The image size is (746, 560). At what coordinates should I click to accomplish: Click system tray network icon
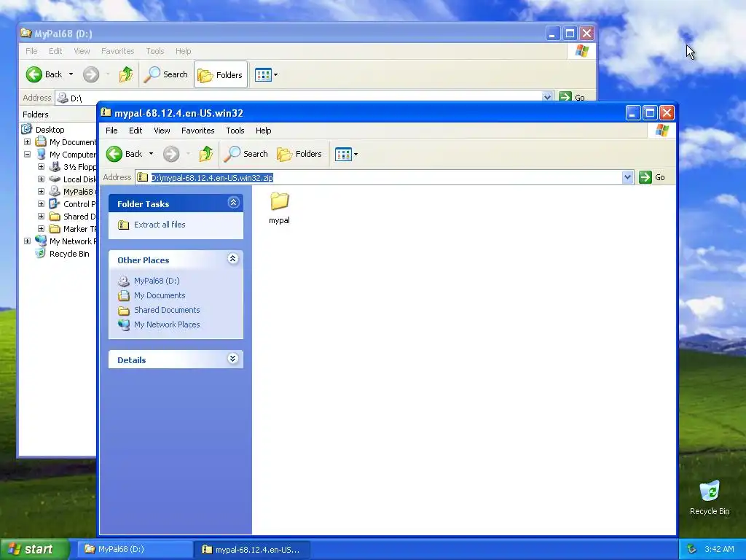pos(692,549)
